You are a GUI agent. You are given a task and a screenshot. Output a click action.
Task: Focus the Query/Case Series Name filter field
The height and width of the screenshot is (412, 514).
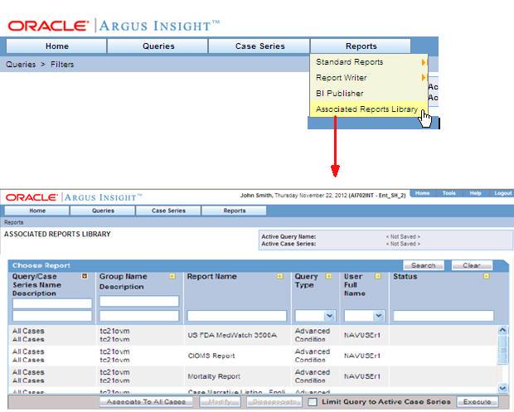(52, 303)
